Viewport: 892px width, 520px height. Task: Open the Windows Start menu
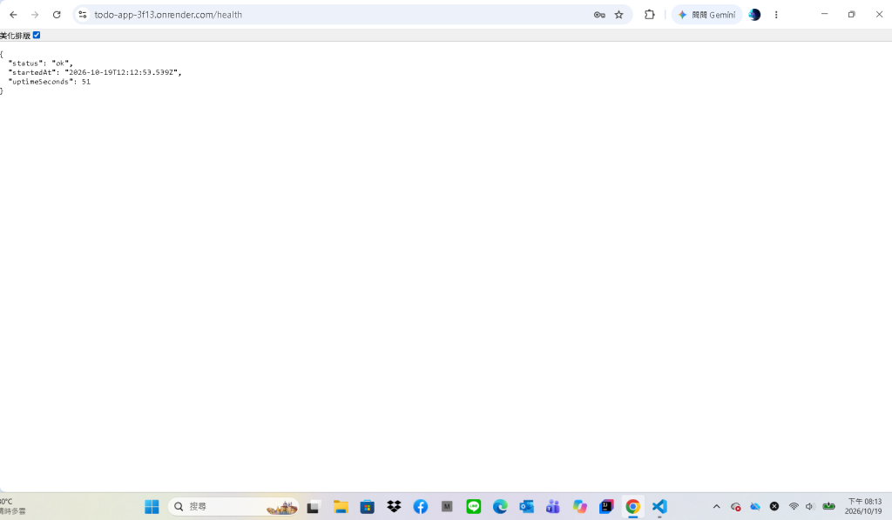152,506
